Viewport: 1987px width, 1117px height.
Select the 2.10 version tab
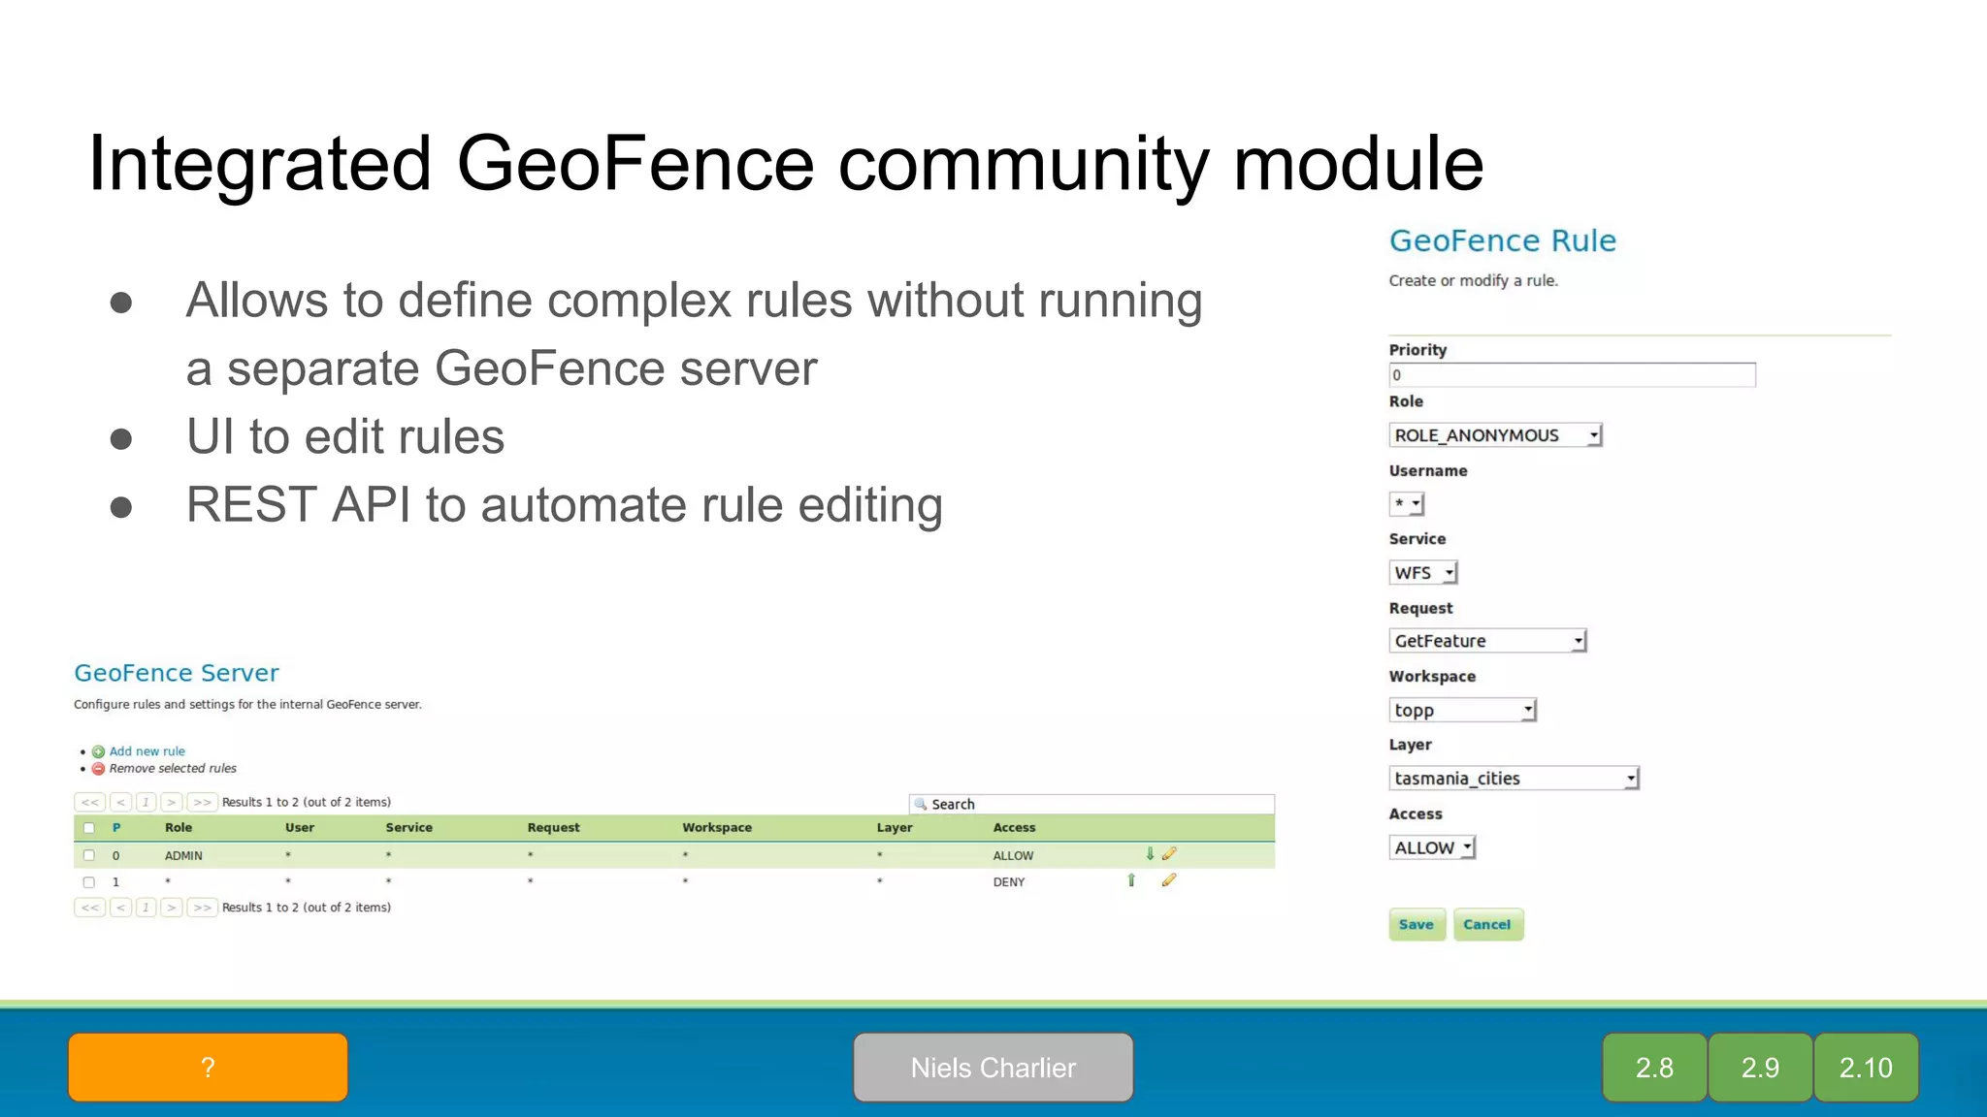[1866, 1068]
